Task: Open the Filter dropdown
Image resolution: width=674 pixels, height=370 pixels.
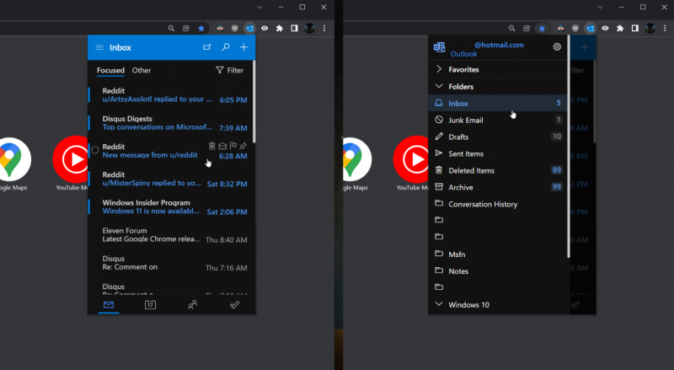Action: [x=229, y=71]
